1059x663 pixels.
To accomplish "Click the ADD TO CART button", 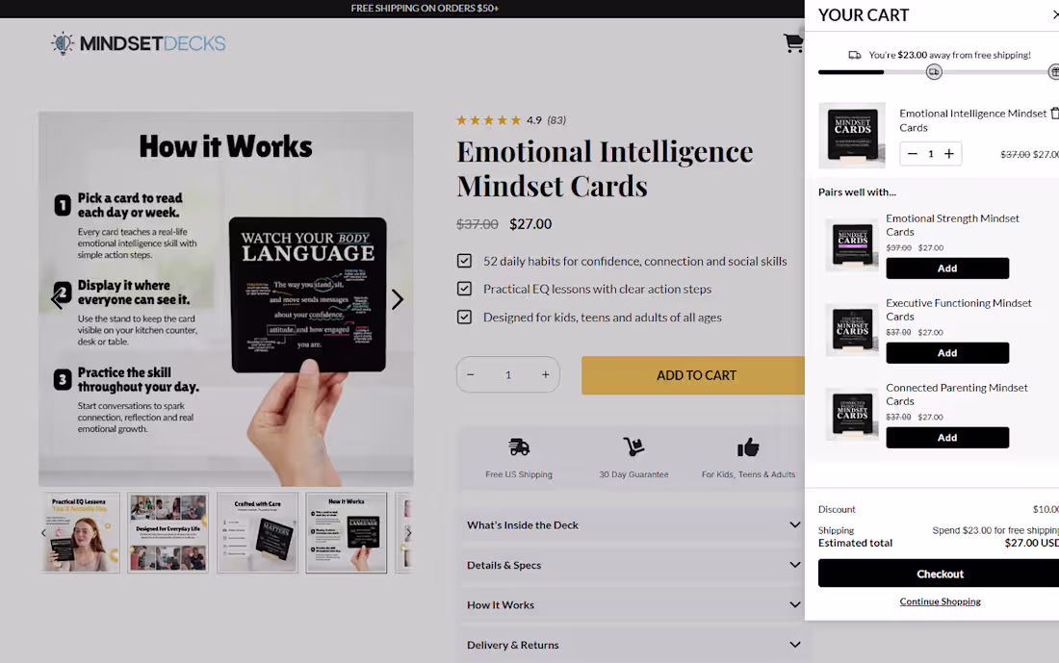I will [693, 375].
